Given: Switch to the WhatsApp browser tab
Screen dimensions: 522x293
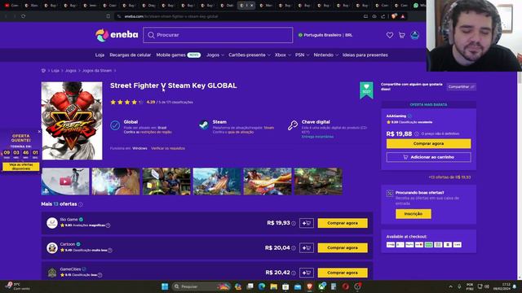Looking at the screenshot, I should (419, 6).
